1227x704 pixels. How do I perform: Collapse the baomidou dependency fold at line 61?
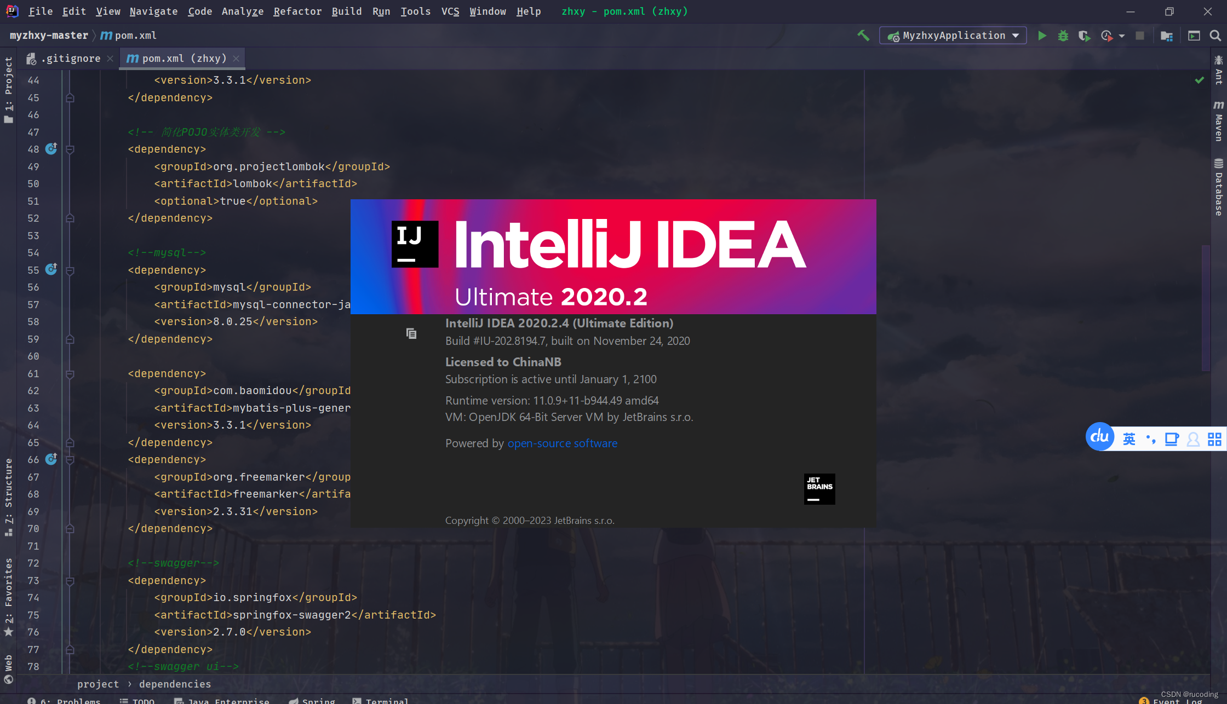(70, 374)
